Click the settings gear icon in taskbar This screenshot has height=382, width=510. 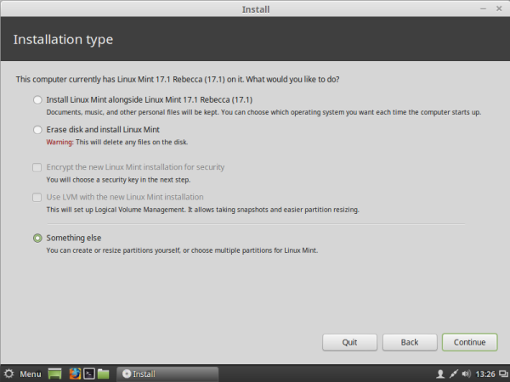click(9, 374)
